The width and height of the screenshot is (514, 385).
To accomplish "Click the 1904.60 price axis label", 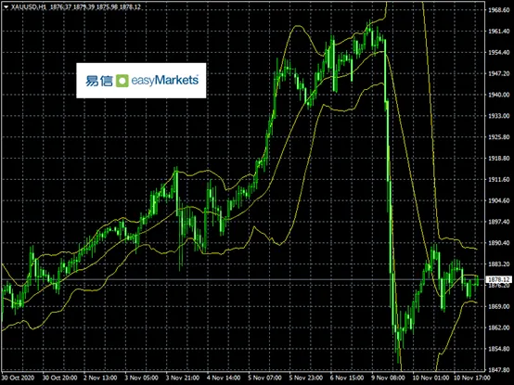I will point(499,200).
